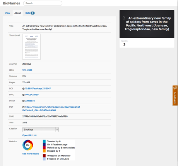Click the orange Blogged swatch
This screenshot has height=166, width=178.
click(44, 151)
